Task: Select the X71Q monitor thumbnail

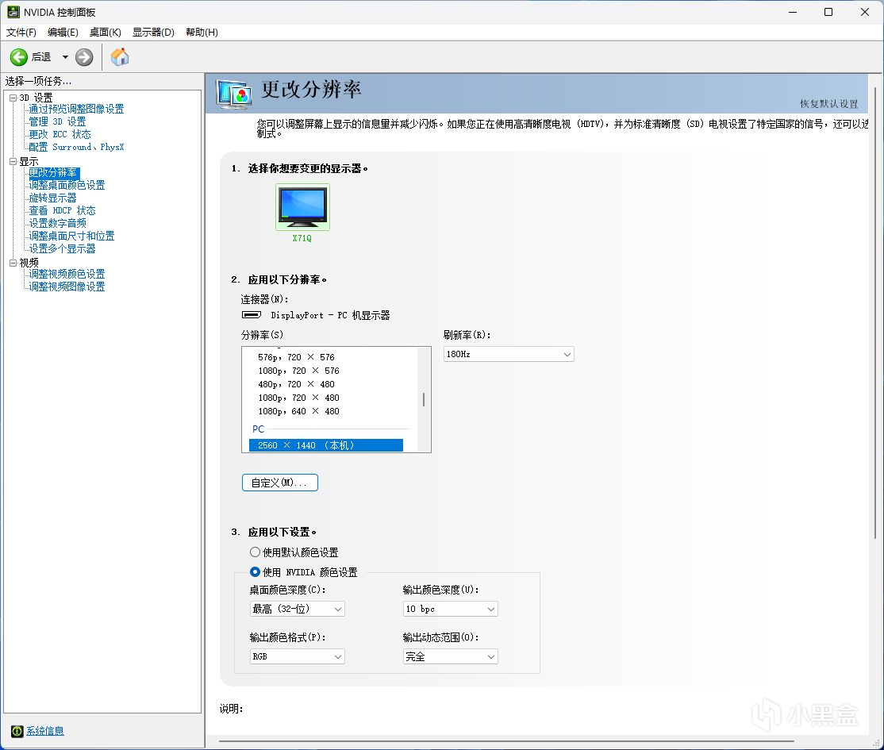Action: 303,207
